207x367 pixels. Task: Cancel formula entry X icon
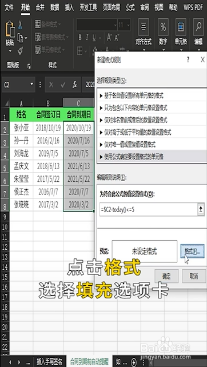pos(51,85)
